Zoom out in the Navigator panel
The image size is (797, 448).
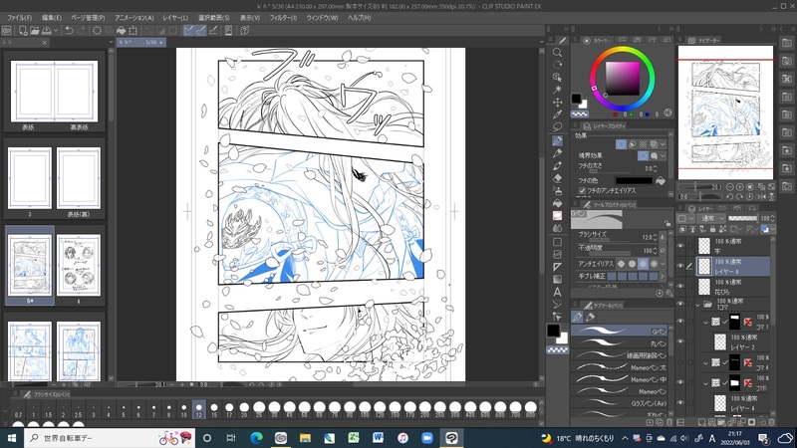730,187
